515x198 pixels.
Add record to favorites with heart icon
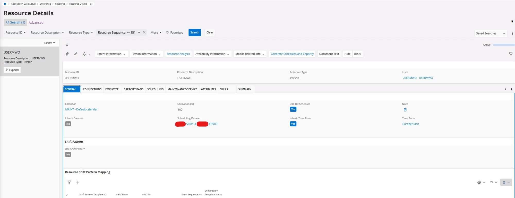[511, 54]
